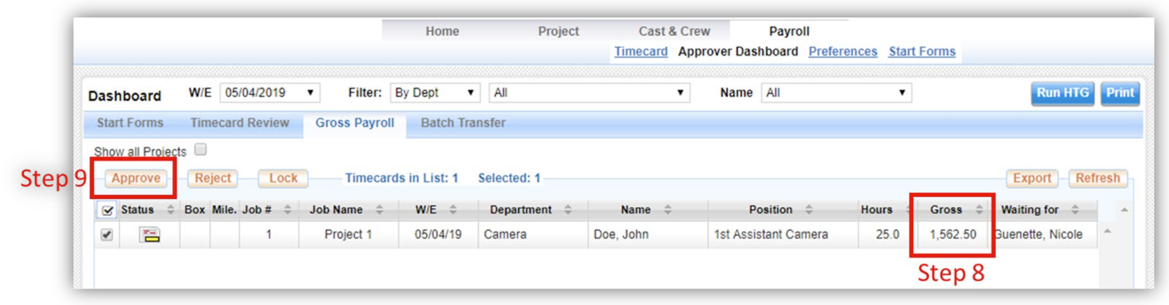Click the Refresh button
Viewport: 1169px width, 305px height.
[x=1097, y=178]
